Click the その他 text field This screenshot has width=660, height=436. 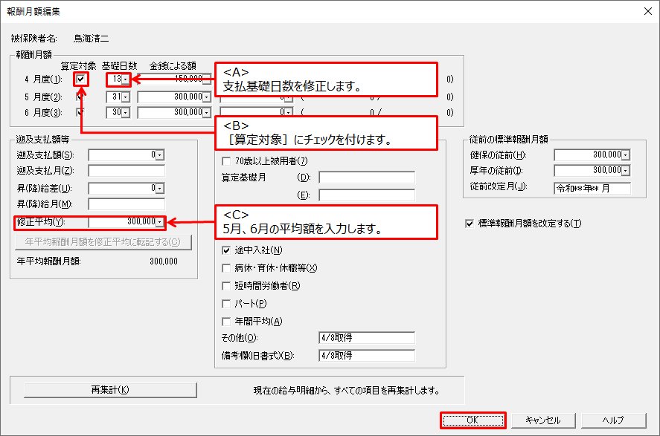pos(365,339)
